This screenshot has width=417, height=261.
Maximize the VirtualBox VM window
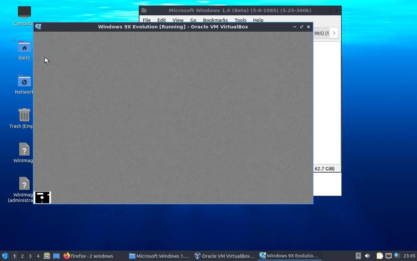tap(302, 27)
